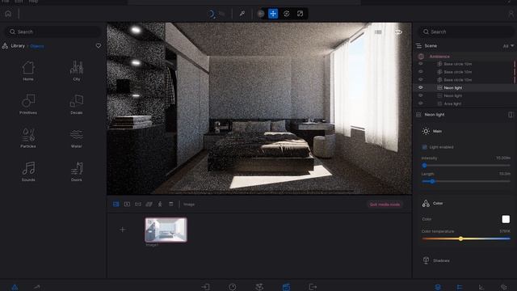517x291 pixels.
Task: Add a new image with plus button
Action: tap(122, 230)
